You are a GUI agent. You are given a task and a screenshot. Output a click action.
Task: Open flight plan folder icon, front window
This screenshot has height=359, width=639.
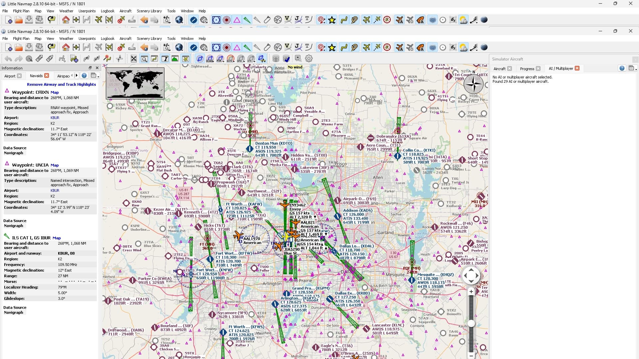click(19, 48)
